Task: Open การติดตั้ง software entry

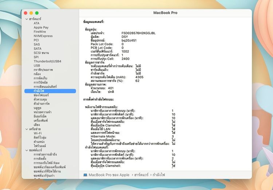Action: pos(40,159)
